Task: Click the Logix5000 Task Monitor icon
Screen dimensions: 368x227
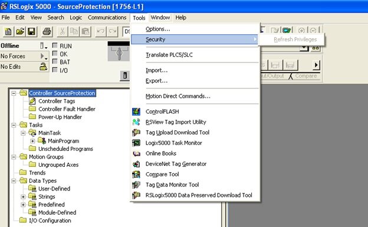Action: [136, 143]
